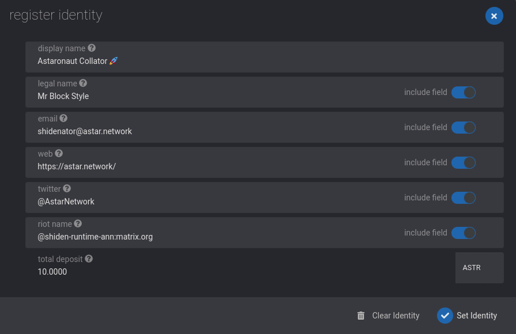Toggle the twitter include field switch
This screenshot has width=516, height=334.
(464, 198)
